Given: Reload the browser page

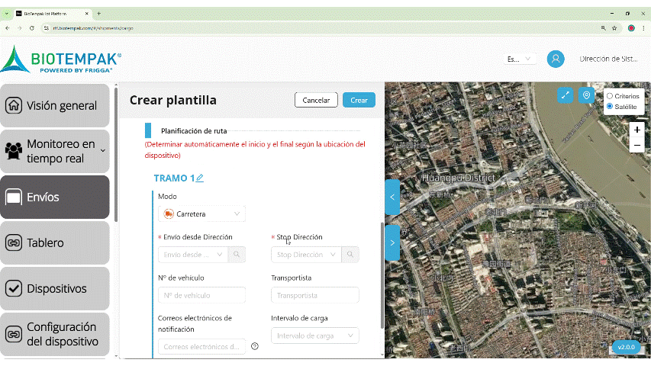Looking at the screenshot, I should pyautogui.click(x=32, y=28).
